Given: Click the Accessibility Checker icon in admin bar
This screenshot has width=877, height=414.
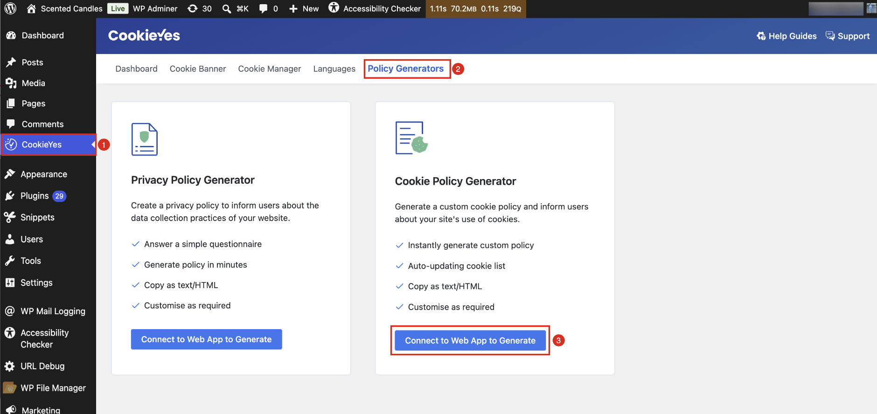Looking at the screenshot, I should click(334, 7).
